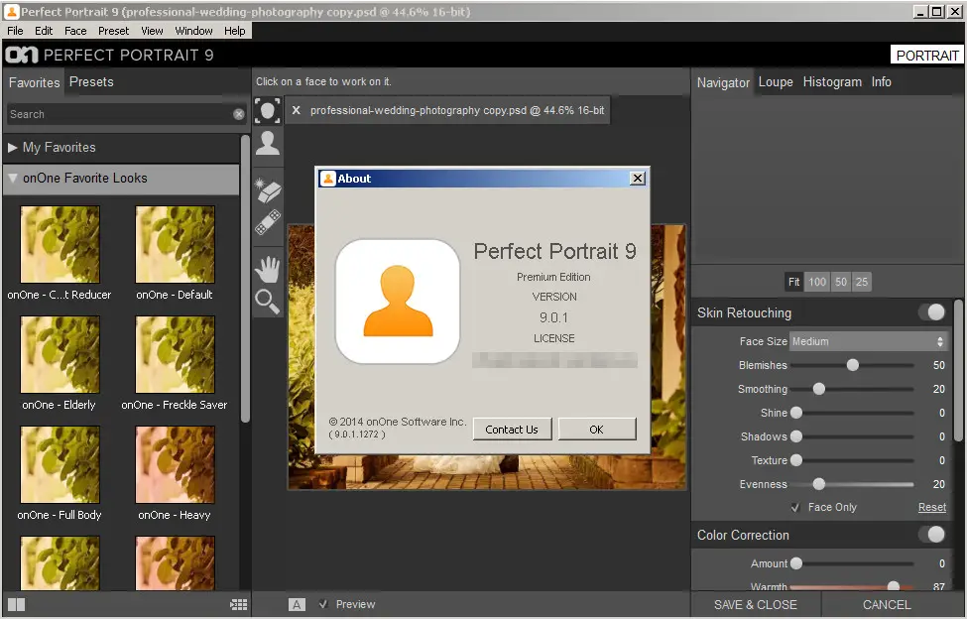The width and height of the screenshot is (967, 619).
Task: Click orange portrait icon in About dialog
Action: (398, 302)
